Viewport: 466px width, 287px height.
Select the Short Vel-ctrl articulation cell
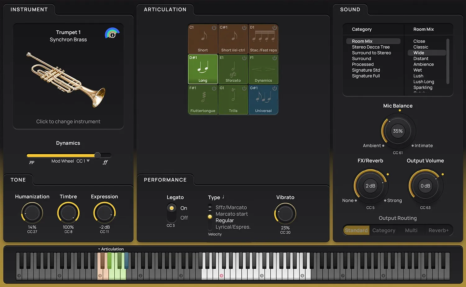pyautogui.click(x=233, y=39)
